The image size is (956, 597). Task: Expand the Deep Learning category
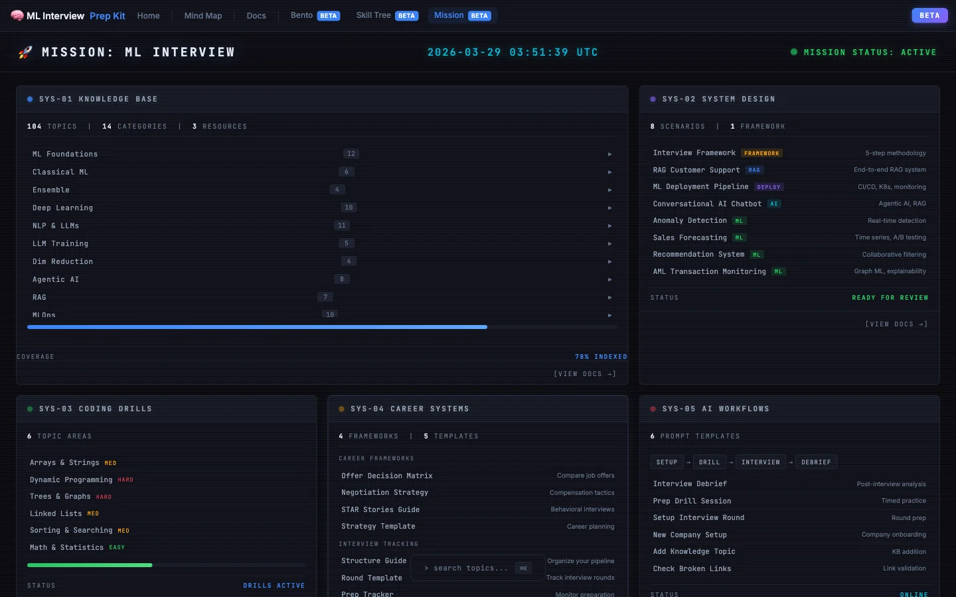click(609, 208)
